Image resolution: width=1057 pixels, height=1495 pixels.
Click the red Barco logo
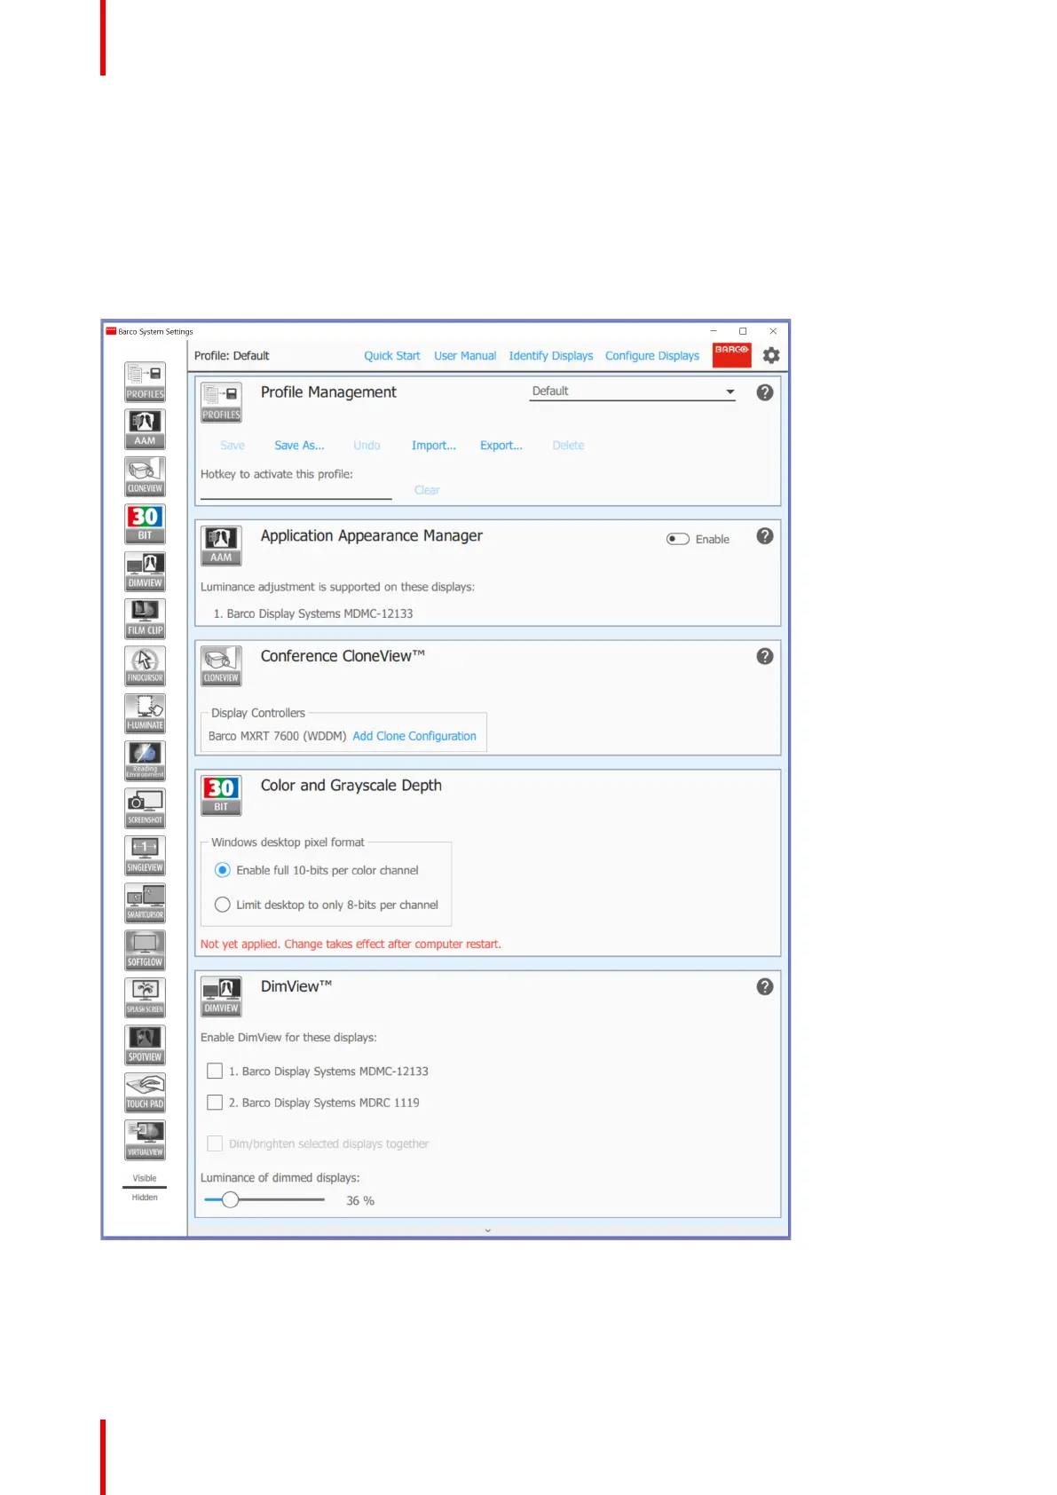pyautogui.click(x=732, y=355)
